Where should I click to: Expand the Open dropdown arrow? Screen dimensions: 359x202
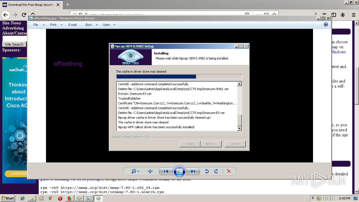pyautogui.click(x=114, y=25)
